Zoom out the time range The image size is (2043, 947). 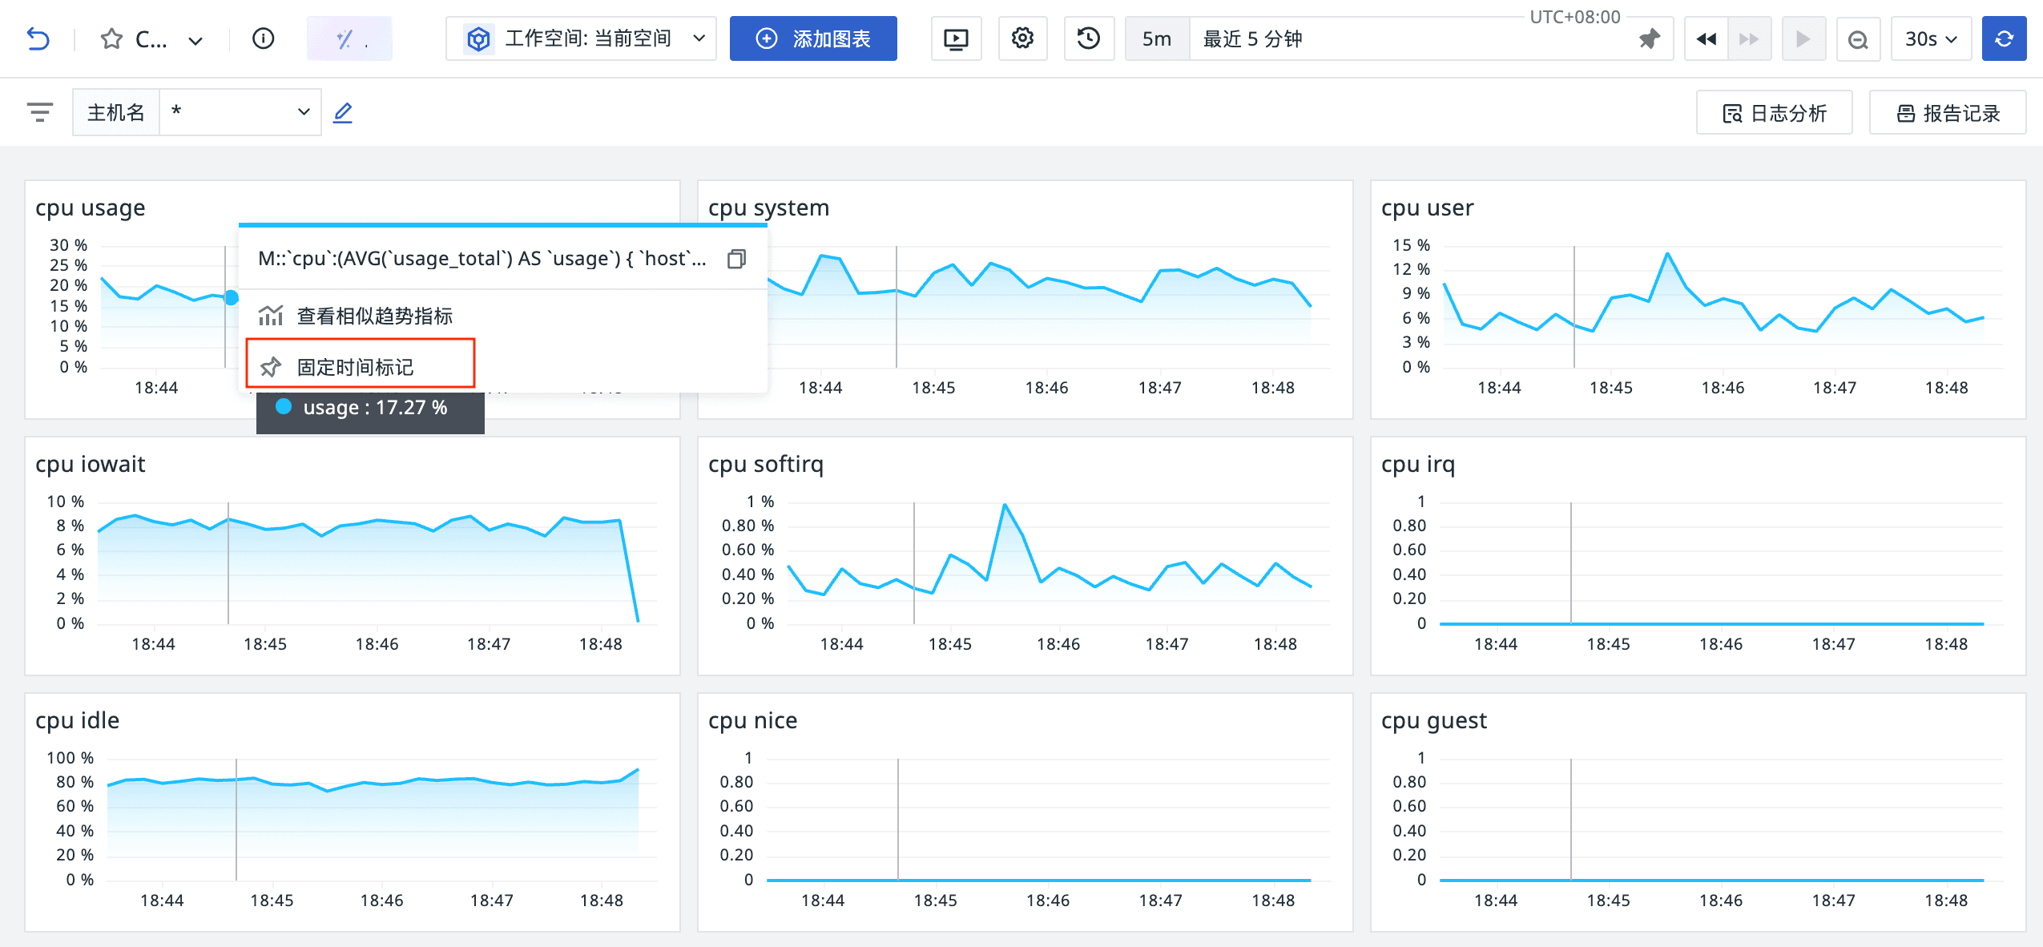1857,38
